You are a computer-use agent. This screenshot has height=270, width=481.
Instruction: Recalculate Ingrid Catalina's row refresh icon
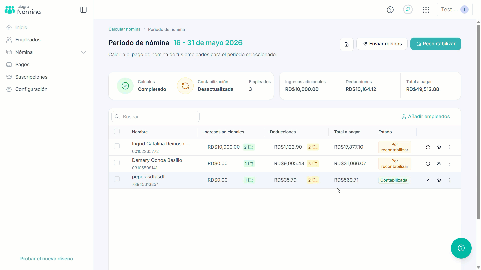428,147
